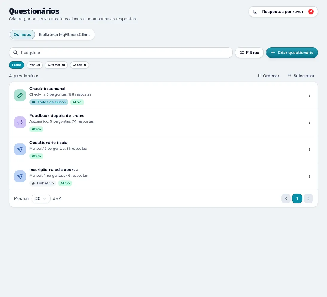Open Respostas por rever
The width and height of the screenshot is (327, 297).
pyautogui.click(x=283, y=12)
